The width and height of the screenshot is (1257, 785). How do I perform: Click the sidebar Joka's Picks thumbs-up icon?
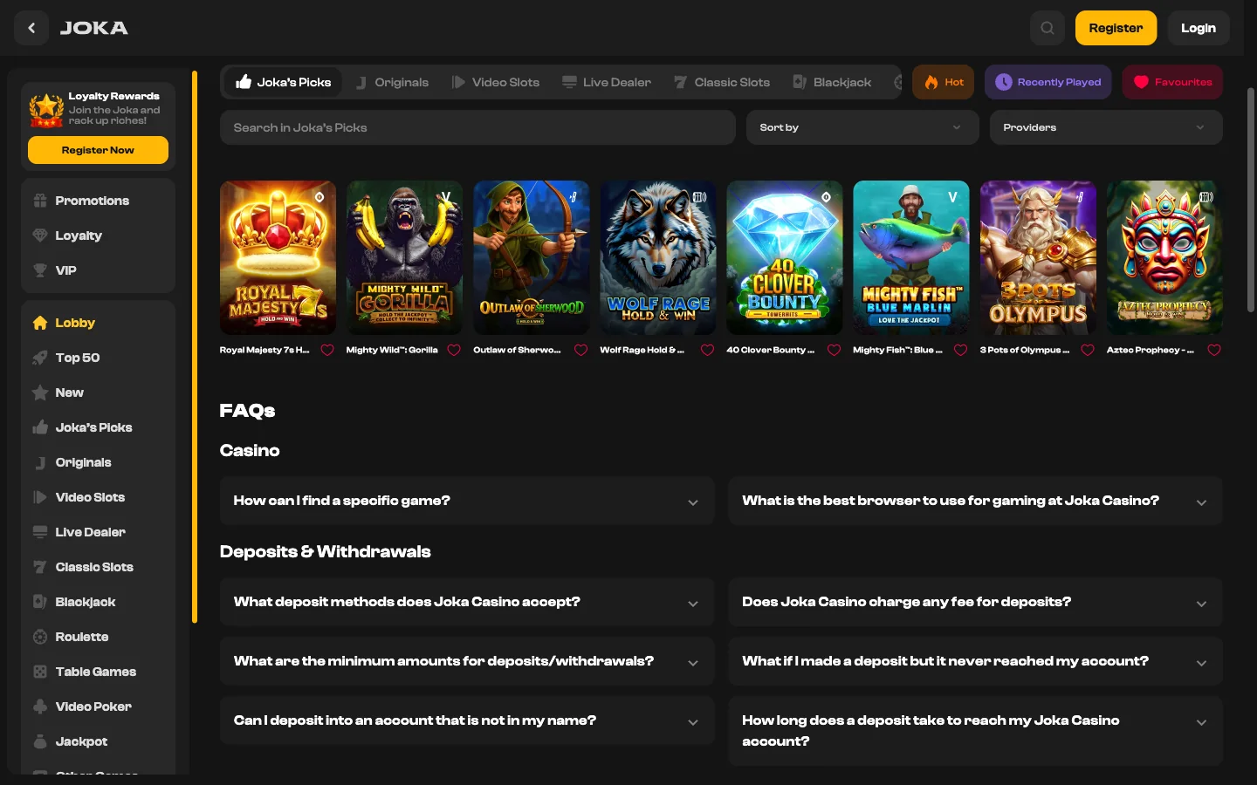[40, 427]
